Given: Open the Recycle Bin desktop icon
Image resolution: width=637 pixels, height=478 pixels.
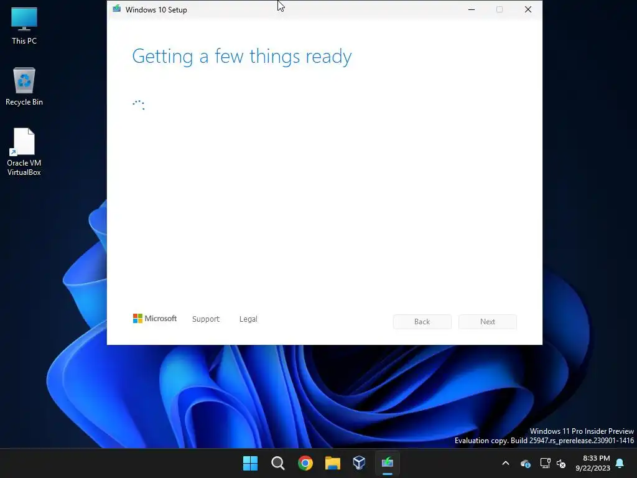Looking at the screenshot, I should pos(24,87).
